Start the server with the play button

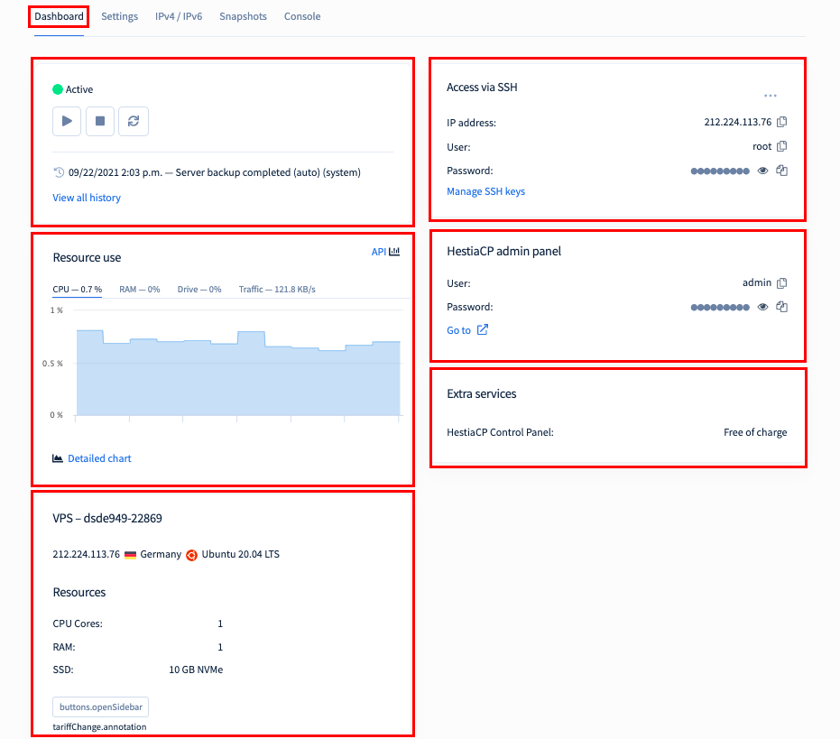[67, 121]
